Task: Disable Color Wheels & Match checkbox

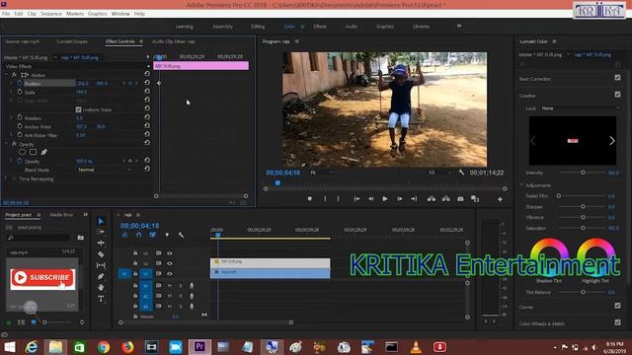Action: 617,322
